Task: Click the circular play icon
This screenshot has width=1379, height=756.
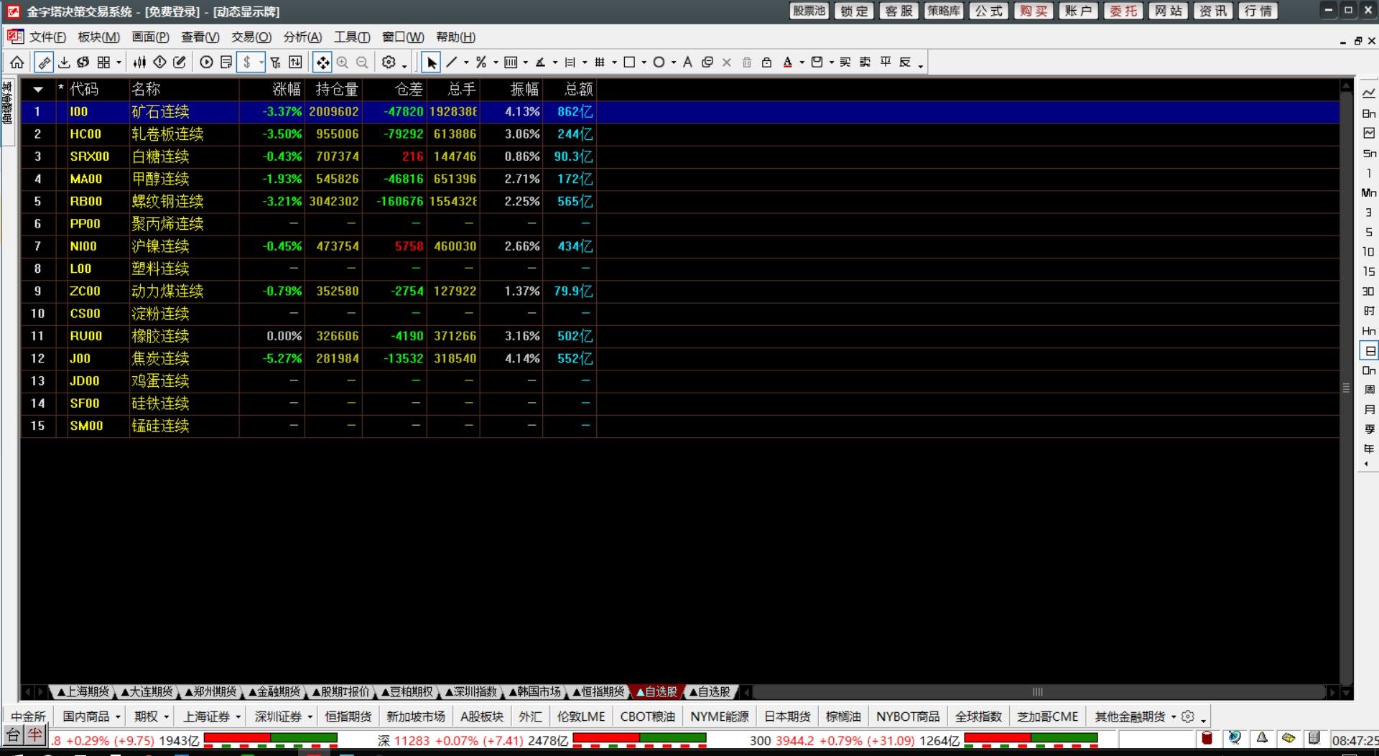Action: (x=206, y=62)
